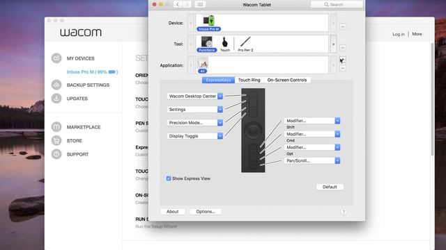Remove tool with the minus button
Viewport: 446px width, 250px height.
pos(342,48)
